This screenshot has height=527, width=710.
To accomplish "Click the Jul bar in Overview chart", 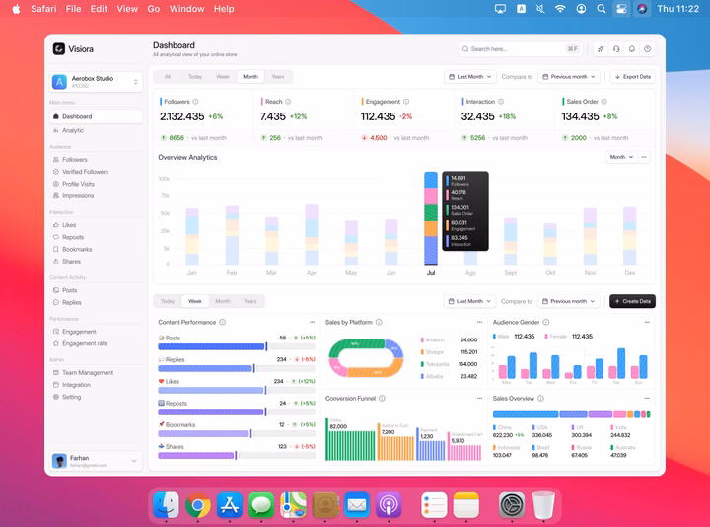I will point(431,218).
